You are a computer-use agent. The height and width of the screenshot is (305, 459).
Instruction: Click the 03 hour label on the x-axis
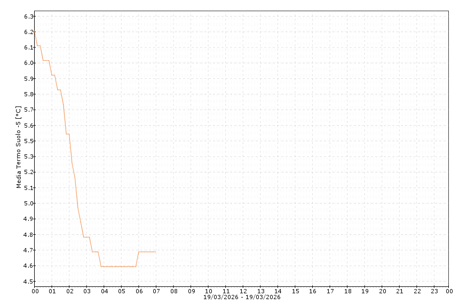86,291
